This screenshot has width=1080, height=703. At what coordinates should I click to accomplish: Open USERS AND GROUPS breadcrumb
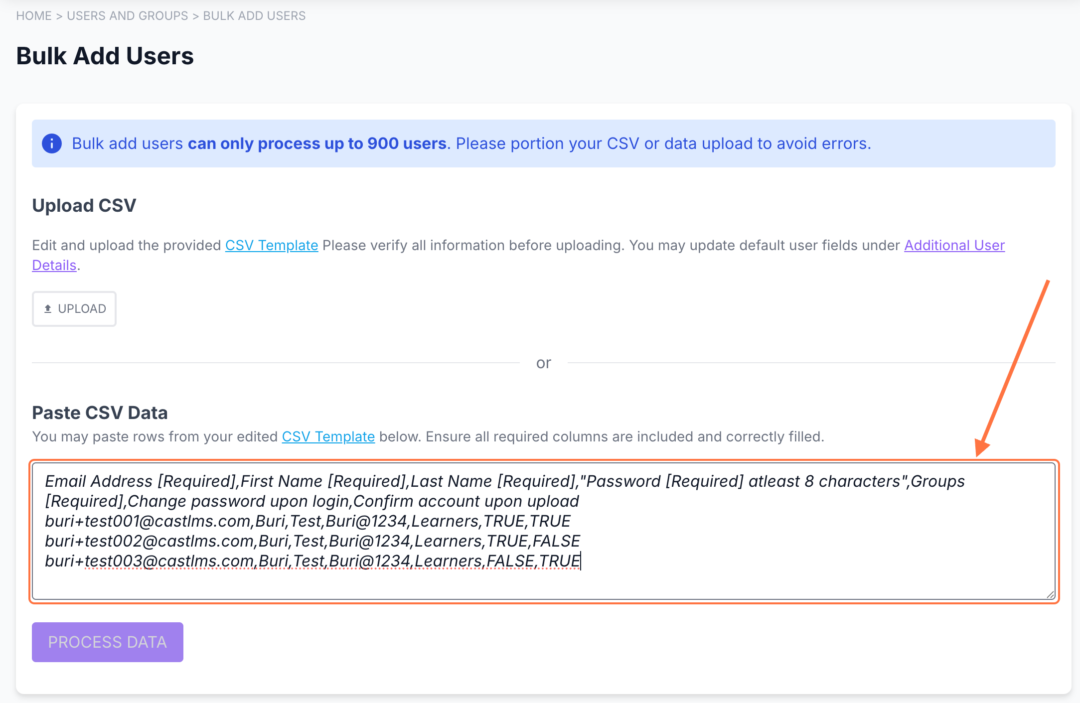[128, 16]
